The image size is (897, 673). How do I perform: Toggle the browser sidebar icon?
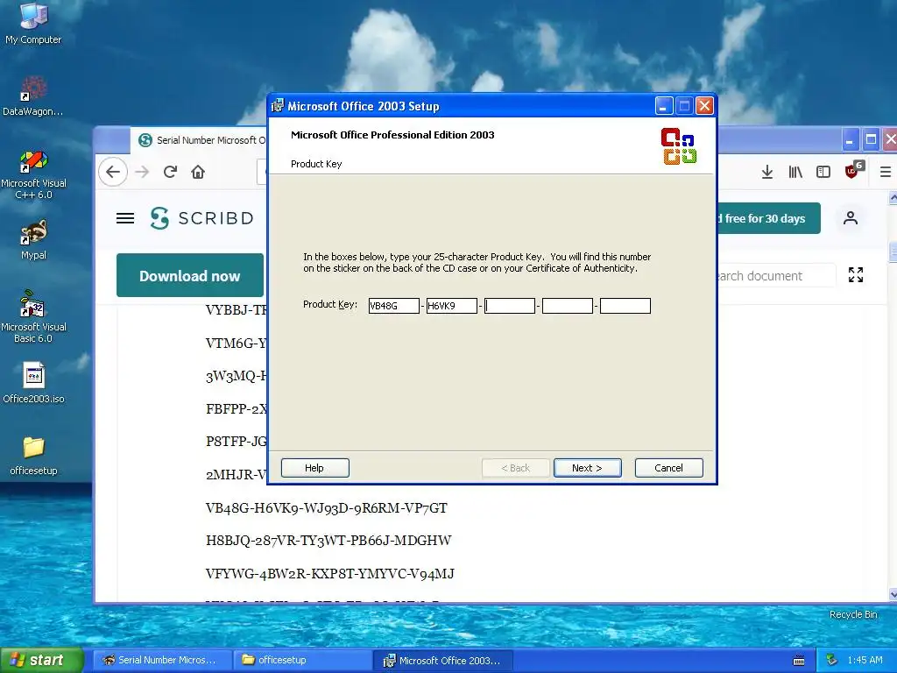pos(823,172)
